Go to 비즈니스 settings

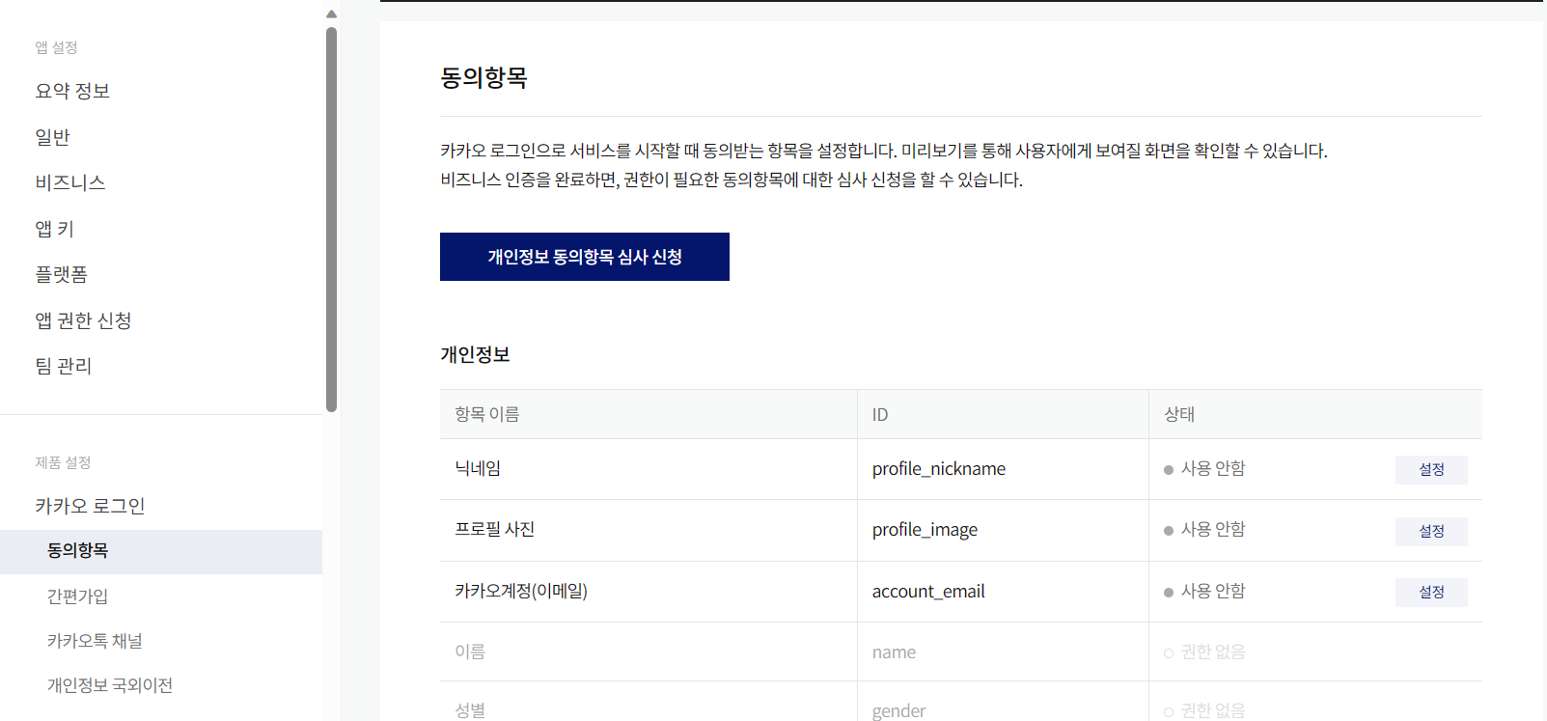(x=69, y=182)
